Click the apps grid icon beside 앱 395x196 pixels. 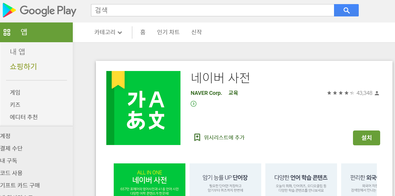click(x=7, y=32)
